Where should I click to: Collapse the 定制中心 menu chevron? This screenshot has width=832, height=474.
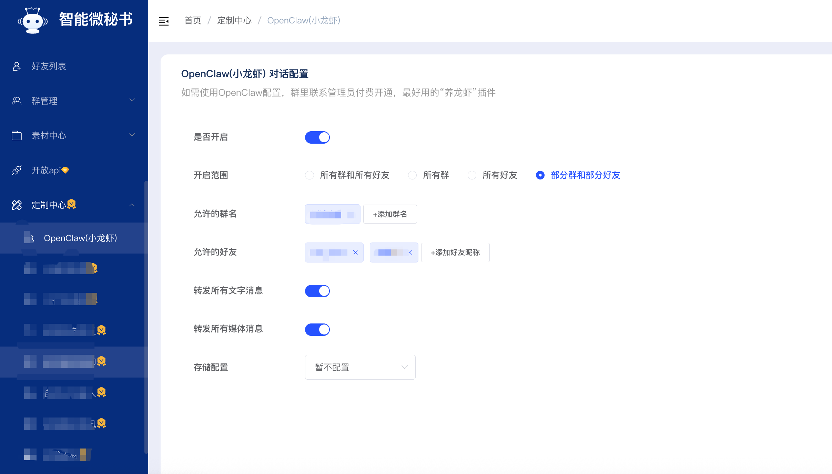tap(132, 205)
